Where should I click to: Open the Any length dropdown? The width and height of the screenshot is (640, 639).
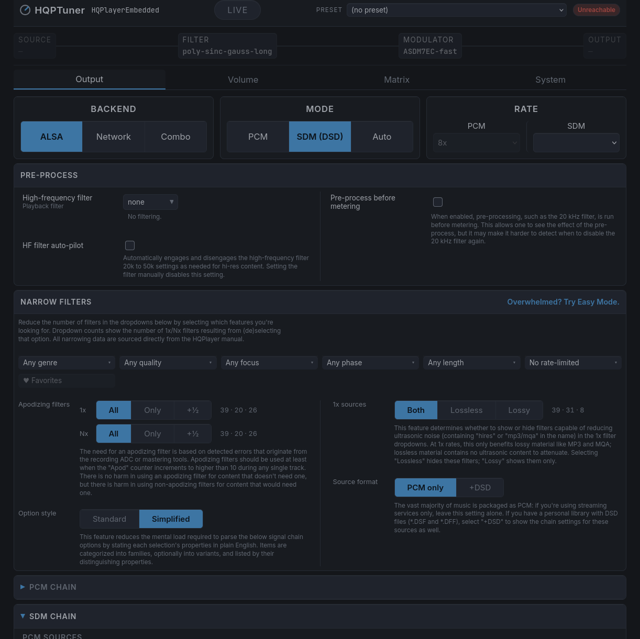(472, 363)
